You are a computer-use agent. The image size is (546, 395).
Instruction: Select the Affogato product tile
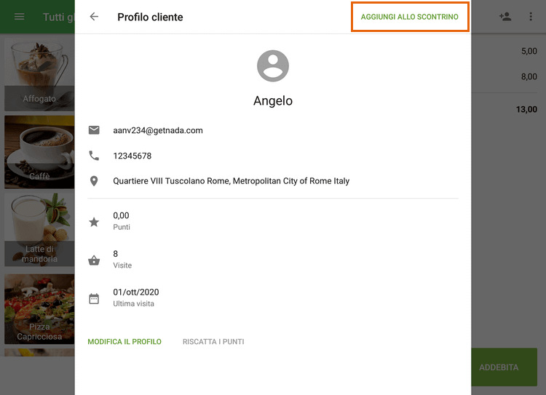[x=39, y=74]
